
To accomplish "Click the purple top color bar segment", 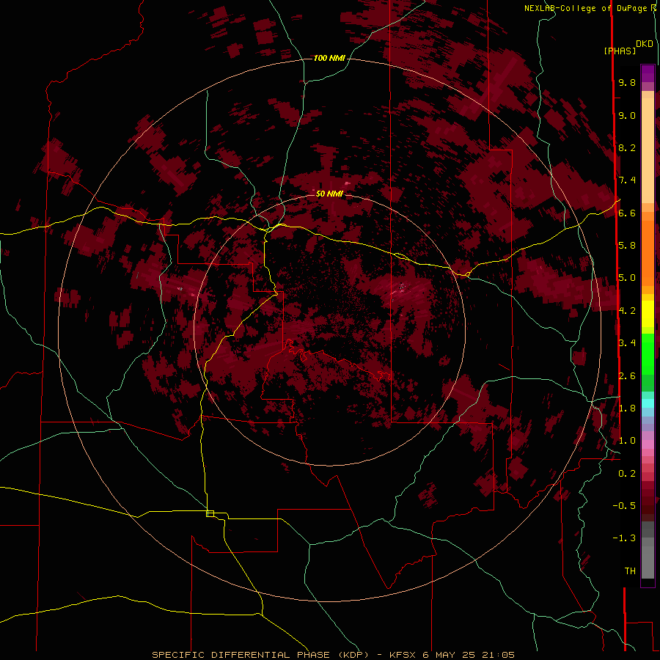I will (x=648, y=73).
